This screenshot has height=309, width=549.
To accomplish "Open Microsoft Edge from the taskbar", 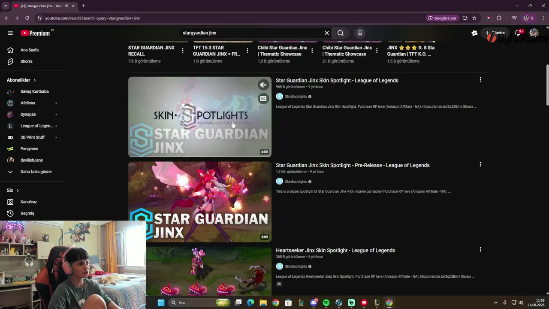I will pyautogui.click(x=250, y=303).
